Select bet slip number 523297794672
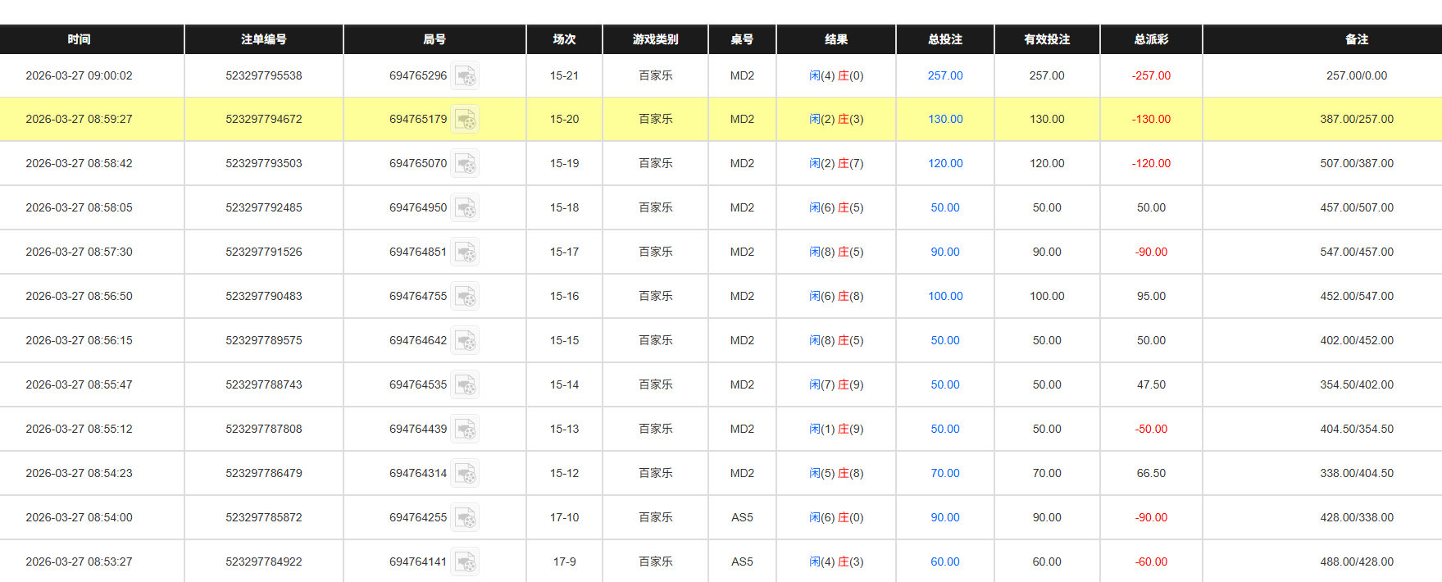Image resolution: width=1442 pixels, height=582 pixels. point(264,119)
